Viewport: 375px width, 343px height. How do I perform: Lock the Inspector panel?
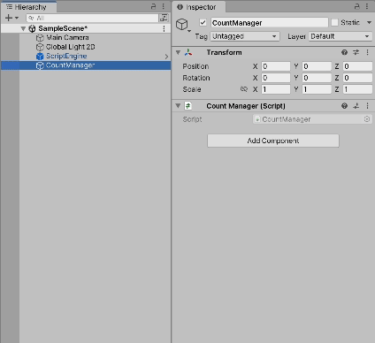(x=357, y=6)
